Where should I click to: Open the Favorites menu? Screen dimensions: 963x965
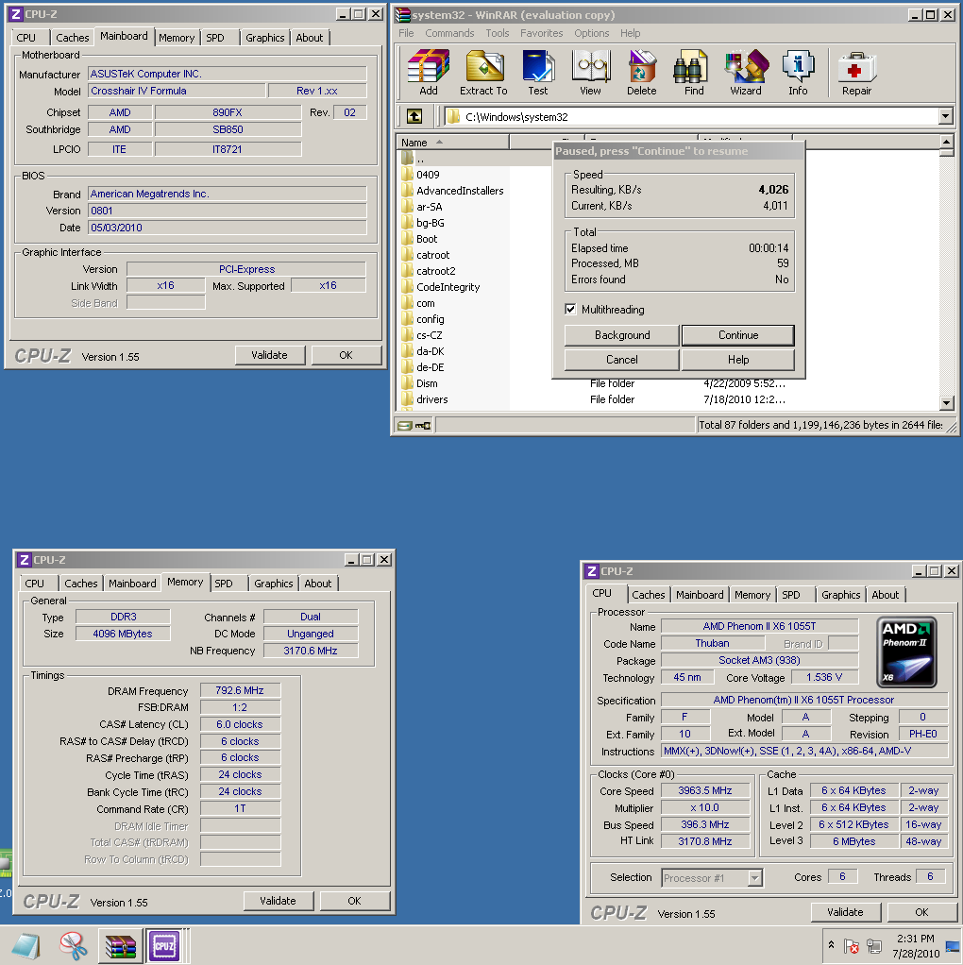[x=542, y=33]
